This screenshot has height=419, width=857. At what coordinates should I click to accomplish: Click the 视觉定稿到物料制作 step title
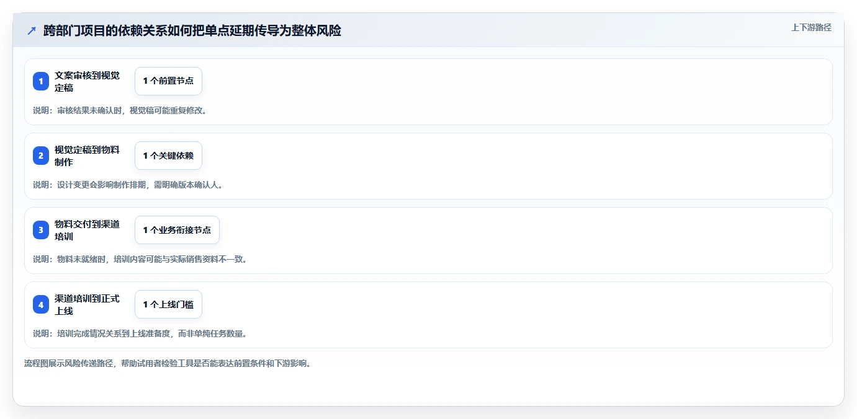click(x=87, y=156)
